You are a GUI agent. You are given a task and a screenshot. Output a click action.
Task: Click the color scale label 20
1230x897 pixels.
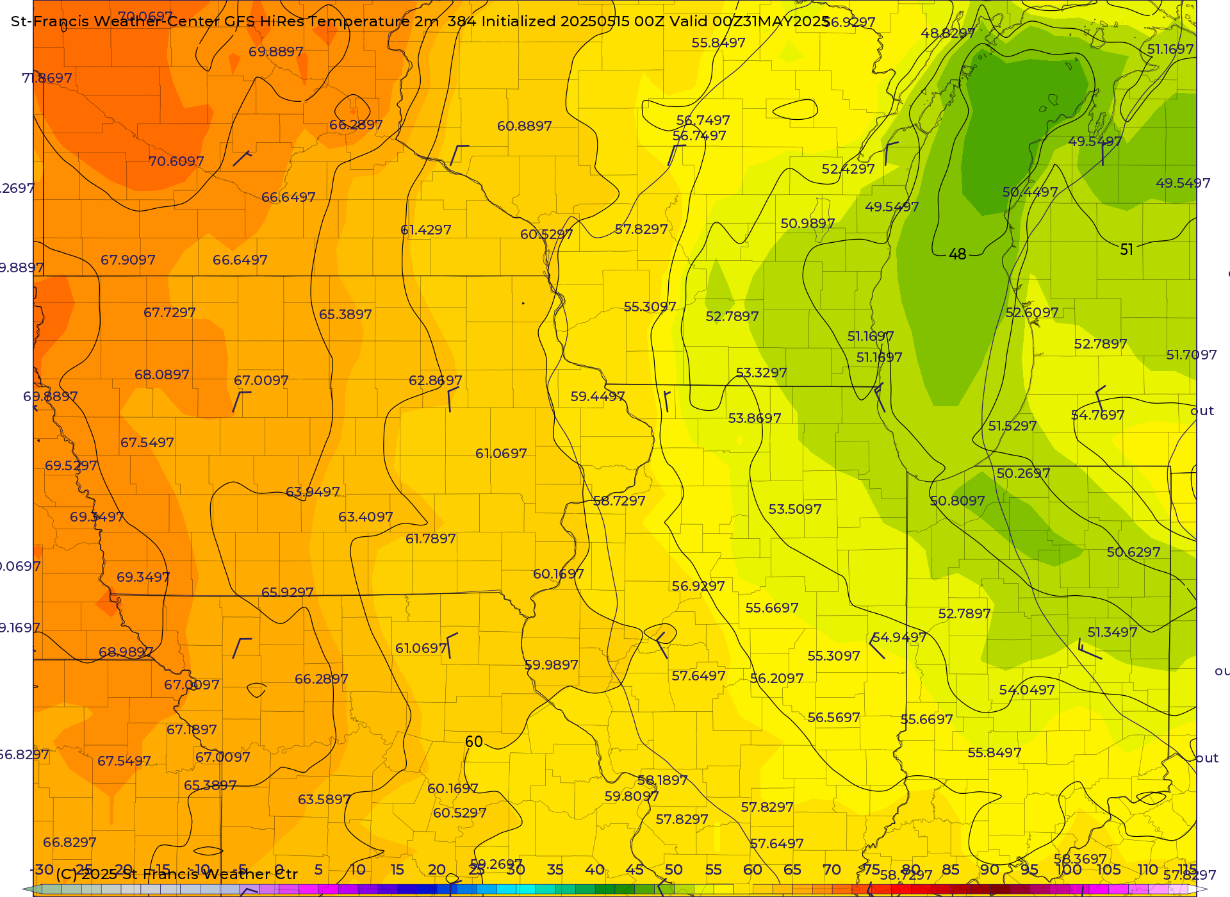[437, 869]
